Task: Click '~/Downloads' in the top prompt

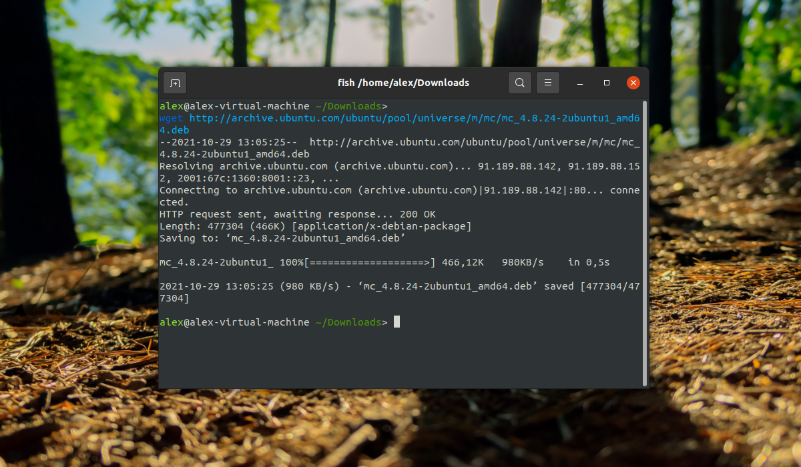Action: [x=347, y=106]
